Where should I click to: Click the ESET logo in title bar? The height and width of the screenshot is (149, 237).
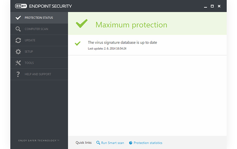[21, 6]
